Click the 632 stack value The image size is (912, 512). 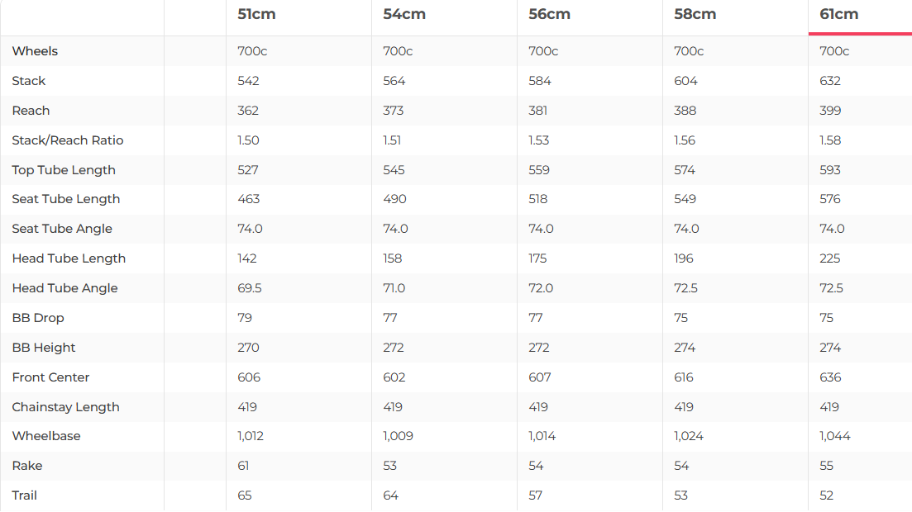tap(830, 81)
